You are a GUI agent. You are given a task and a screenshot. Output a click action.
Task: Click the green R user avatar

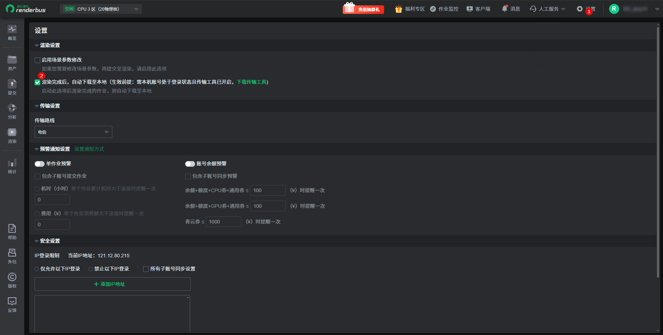click(614, 9)
